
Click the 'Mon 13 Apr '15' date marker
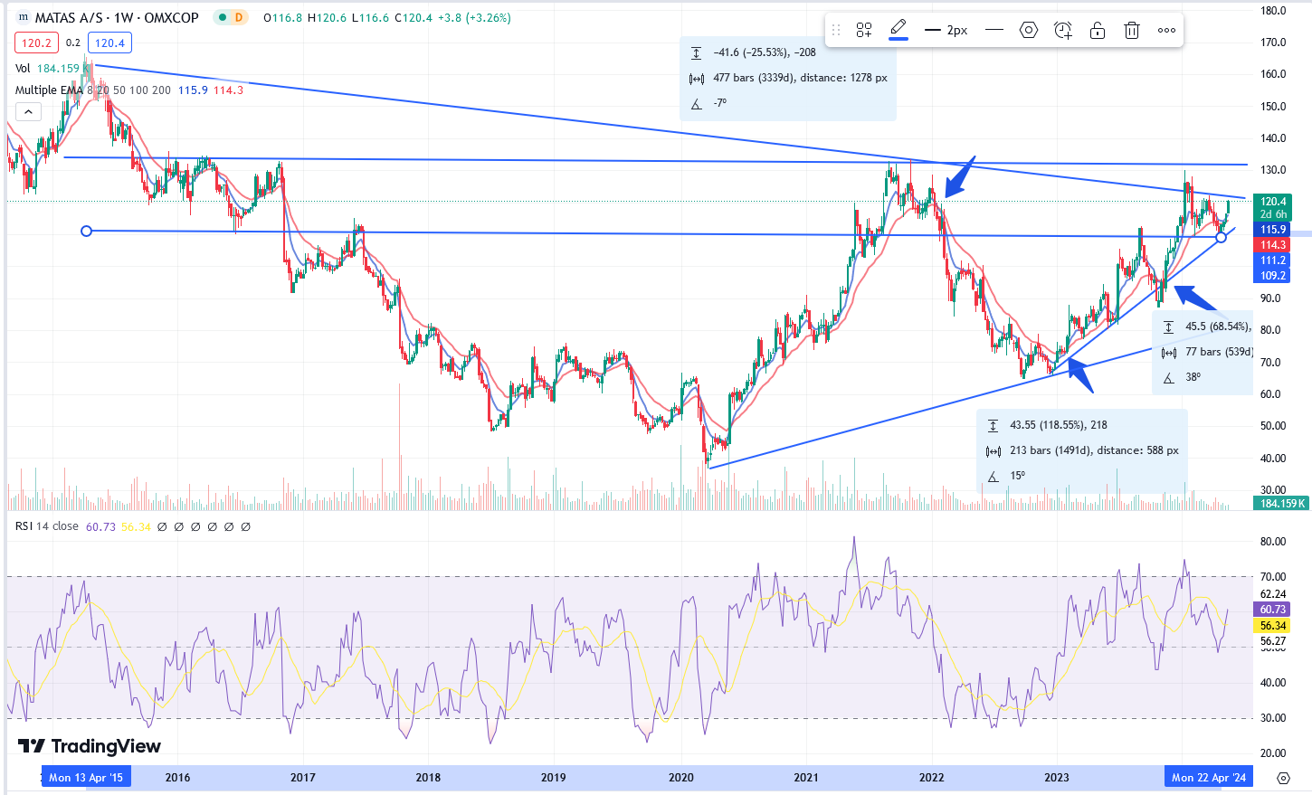coord(86,777)
